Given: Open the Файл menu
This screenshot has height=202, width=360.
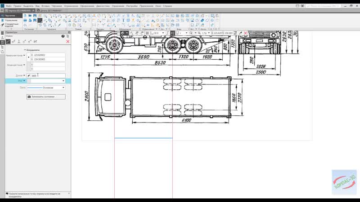Looking at the screenshot, I should [x=9, y=6].
